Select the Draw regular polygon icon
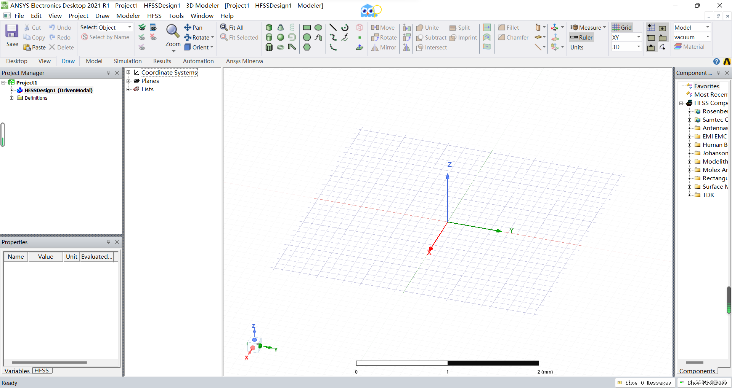Viewport: 732px width, 388px height. point(307,47)
